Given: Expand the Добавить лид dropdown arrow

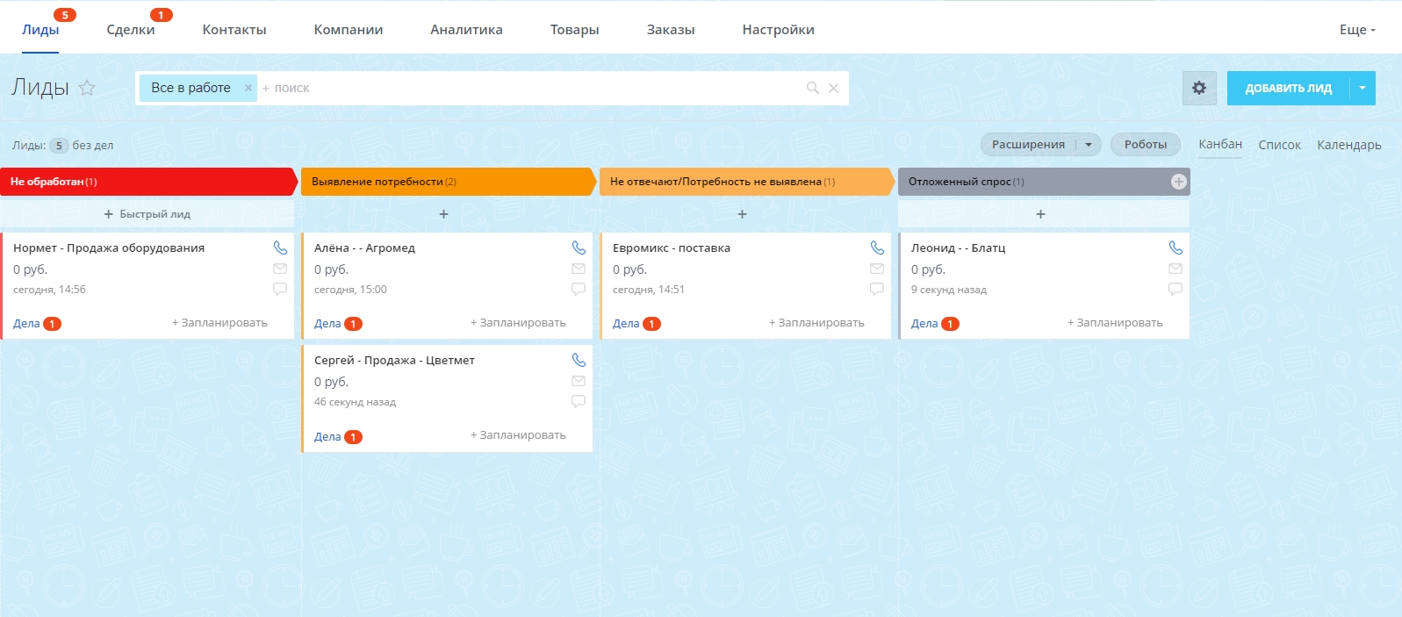Looking at the screenshot, I should pos(1362,88).
